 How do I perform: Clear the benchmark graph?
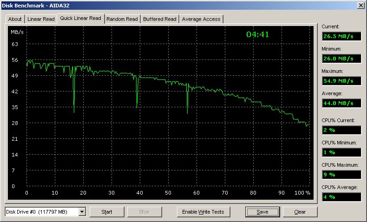tap(300, 212)
